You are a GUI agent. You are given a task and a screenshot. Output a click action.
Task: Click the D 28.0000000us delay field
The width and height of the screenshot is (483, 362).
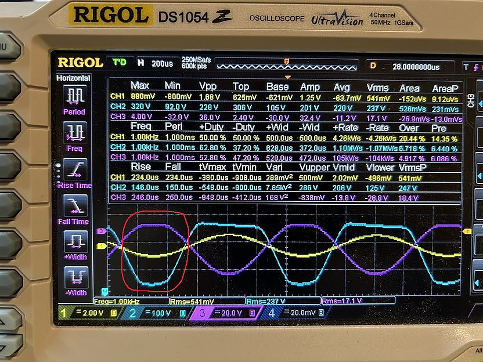[410, 67]
